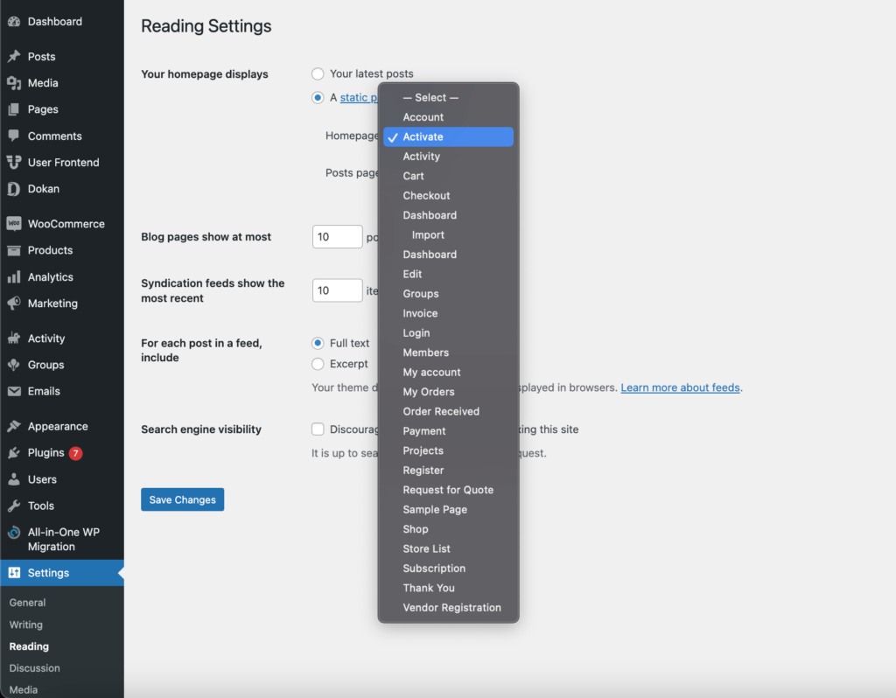Go to General settings submenu
Screen dimensions: 896x698
27,603
